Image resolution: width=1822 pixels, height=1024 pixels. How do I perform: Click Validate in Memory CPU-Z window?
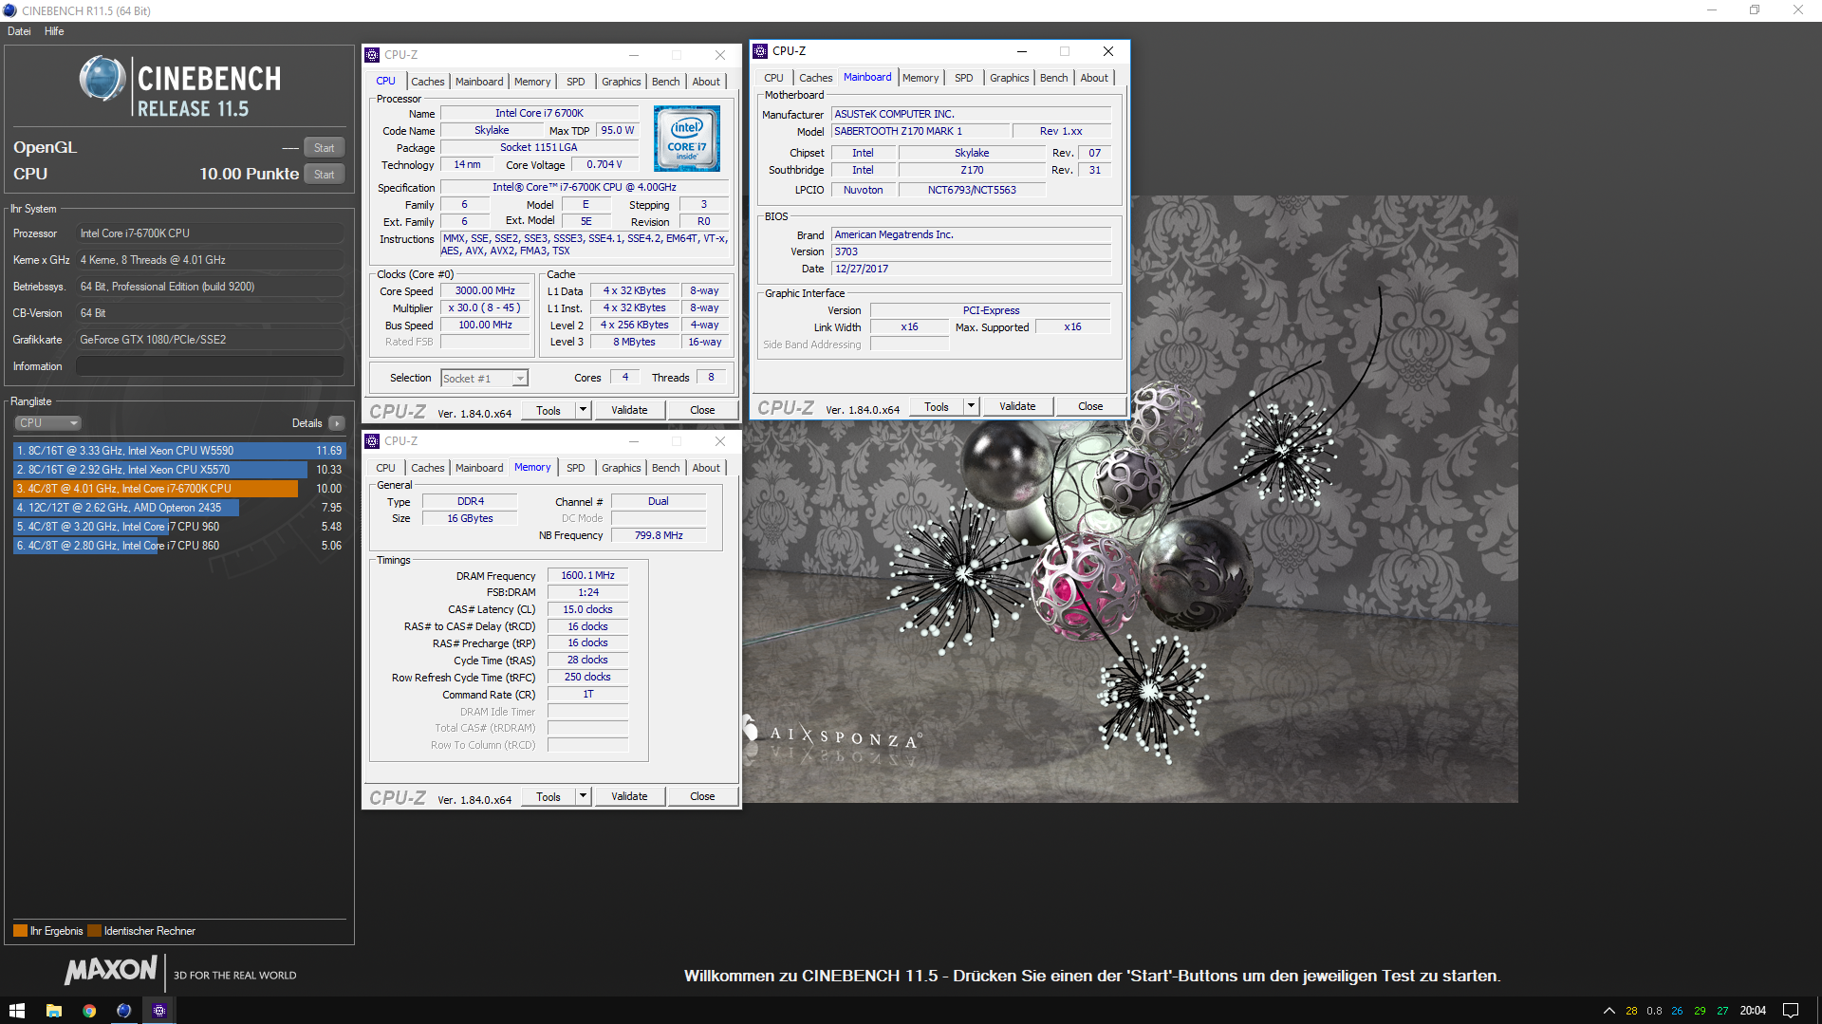[x=629, y=797]
